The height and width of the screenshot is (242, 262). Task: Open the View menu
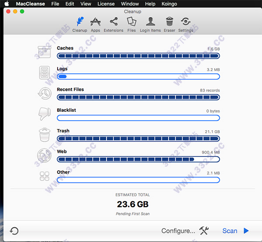click(x=86, y=4)
